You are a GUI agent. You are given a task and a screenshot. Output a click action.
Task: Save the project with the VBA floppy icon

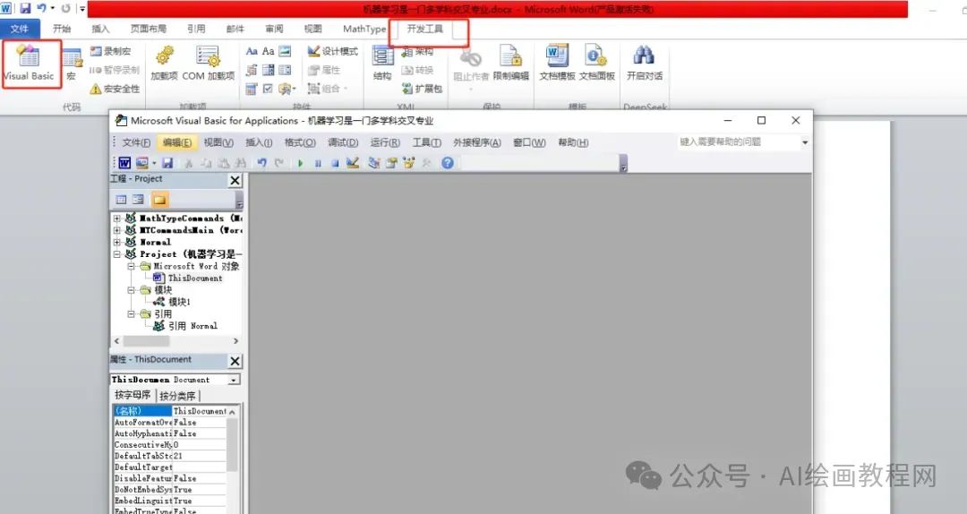[x=167, y=163]
